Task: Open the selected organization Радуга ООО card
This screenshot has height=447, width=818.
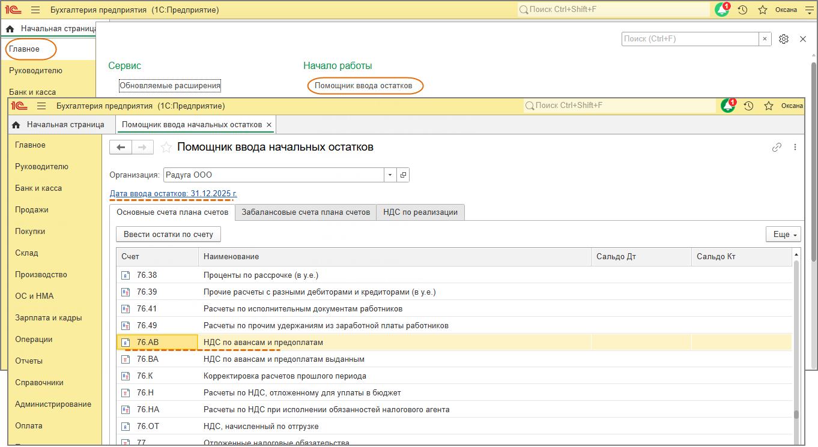Action: pos(403,175)
